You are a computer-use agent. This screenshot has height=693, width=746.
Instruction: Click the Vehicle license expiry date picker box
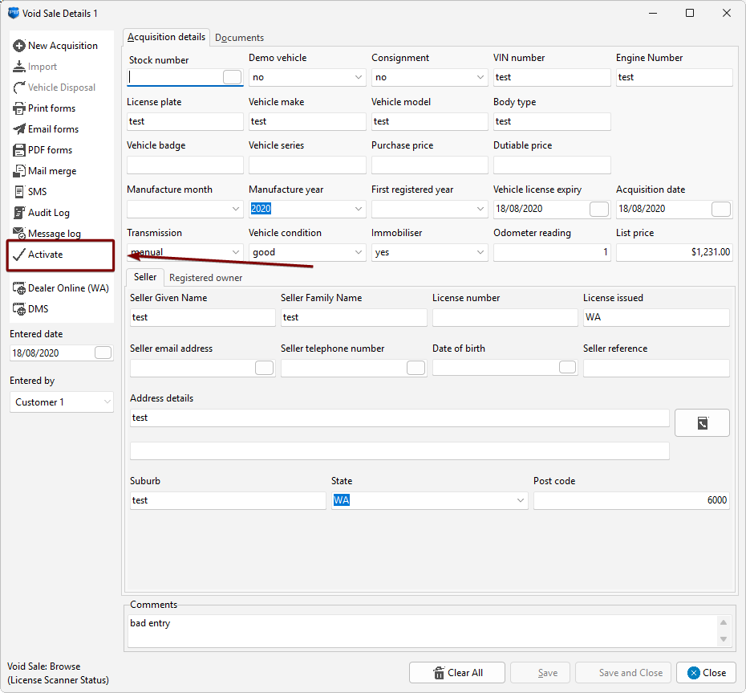click(598, 209)
